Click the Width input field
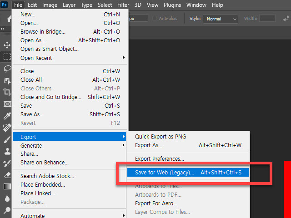 (x=267, y=18)
